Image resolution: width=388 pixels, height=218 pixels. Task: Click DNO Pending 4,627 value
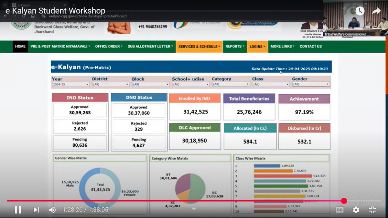139,145
